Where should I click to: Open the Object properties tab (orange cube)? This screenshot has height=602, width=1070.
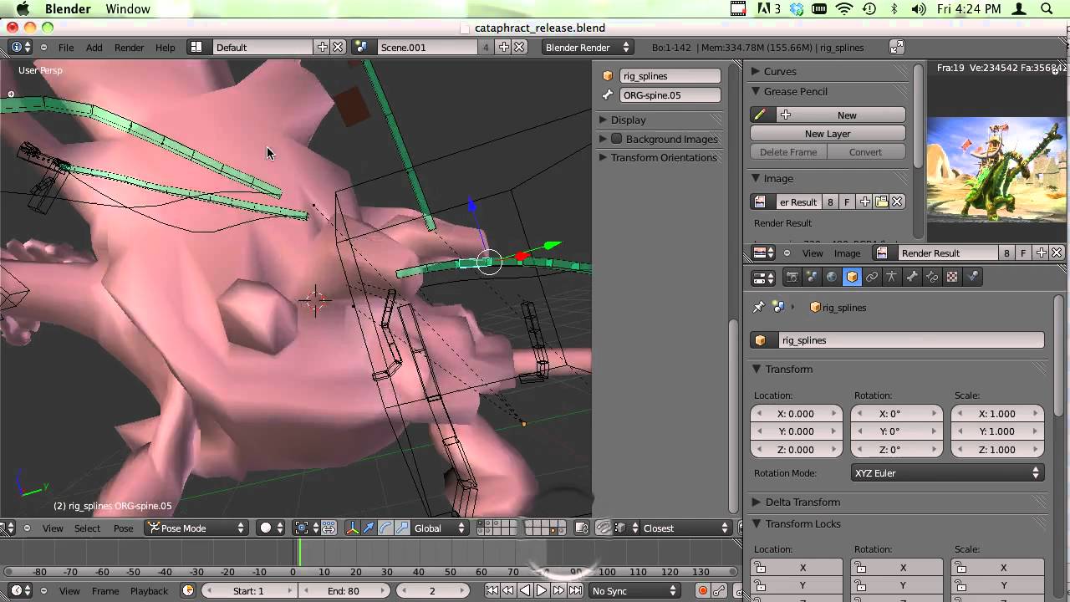pyautogui.click(x=852, y=278)
